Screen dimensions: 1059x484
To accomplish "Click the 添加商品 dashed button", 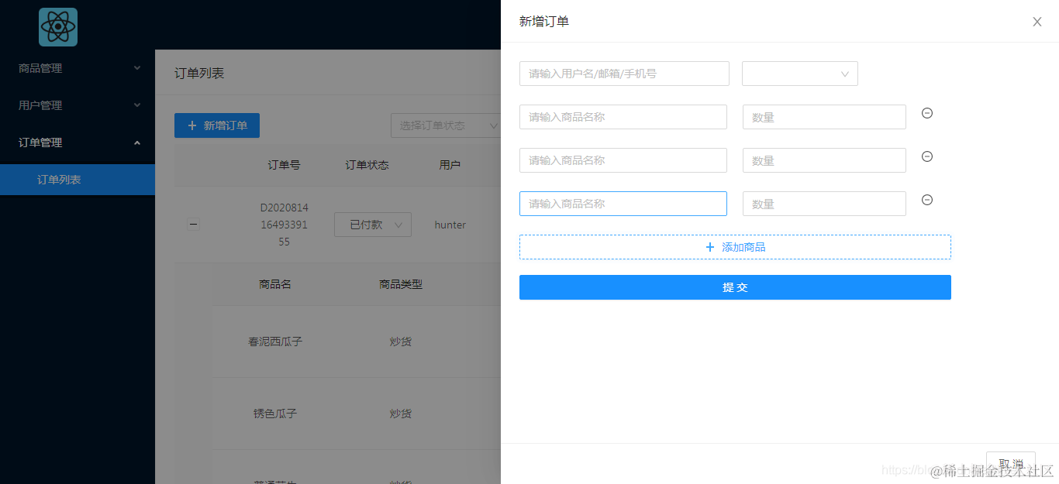I will point(735,247).
